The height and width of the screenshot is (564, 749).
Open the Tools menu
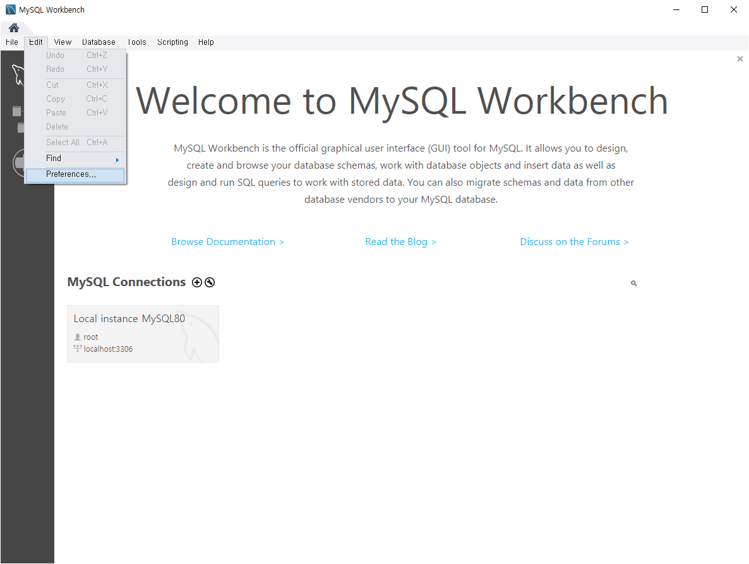(x=136, y=42)
